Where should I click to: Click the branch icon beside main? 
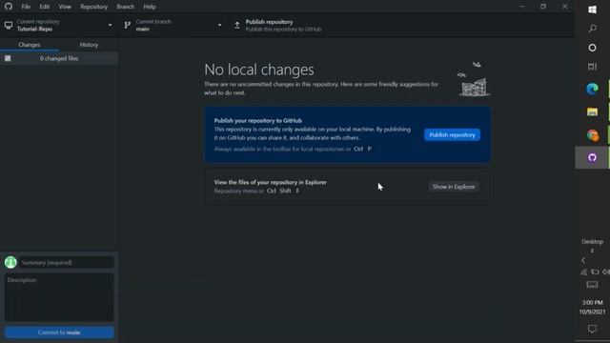(127, 26)
